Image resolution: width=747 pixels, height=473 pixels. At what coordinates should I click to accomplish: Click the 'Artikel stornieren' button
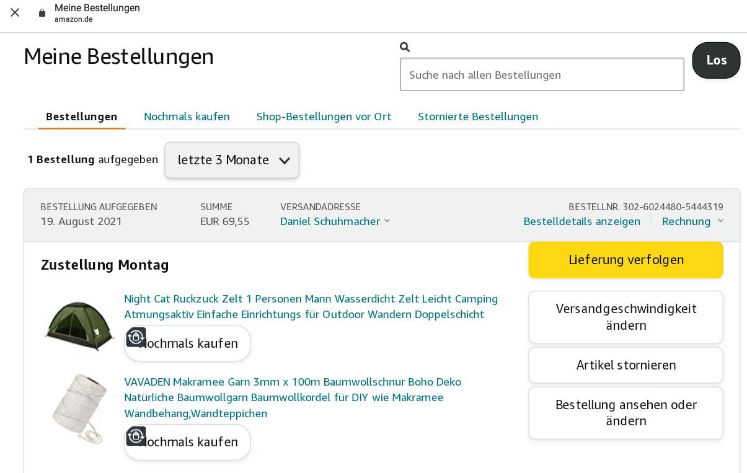click(x=625, y=365)
